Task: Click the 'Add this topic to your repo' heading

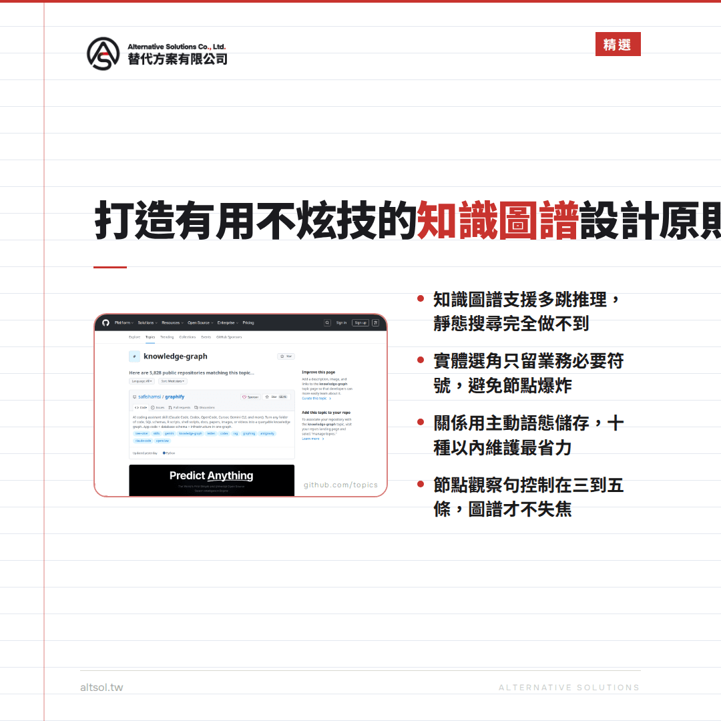Action: click(326, 413)
